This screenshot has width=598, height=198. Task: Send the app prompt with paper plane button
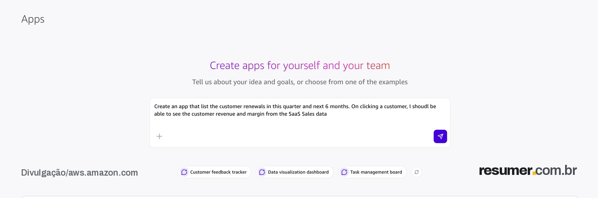click(x=440, y=136)
